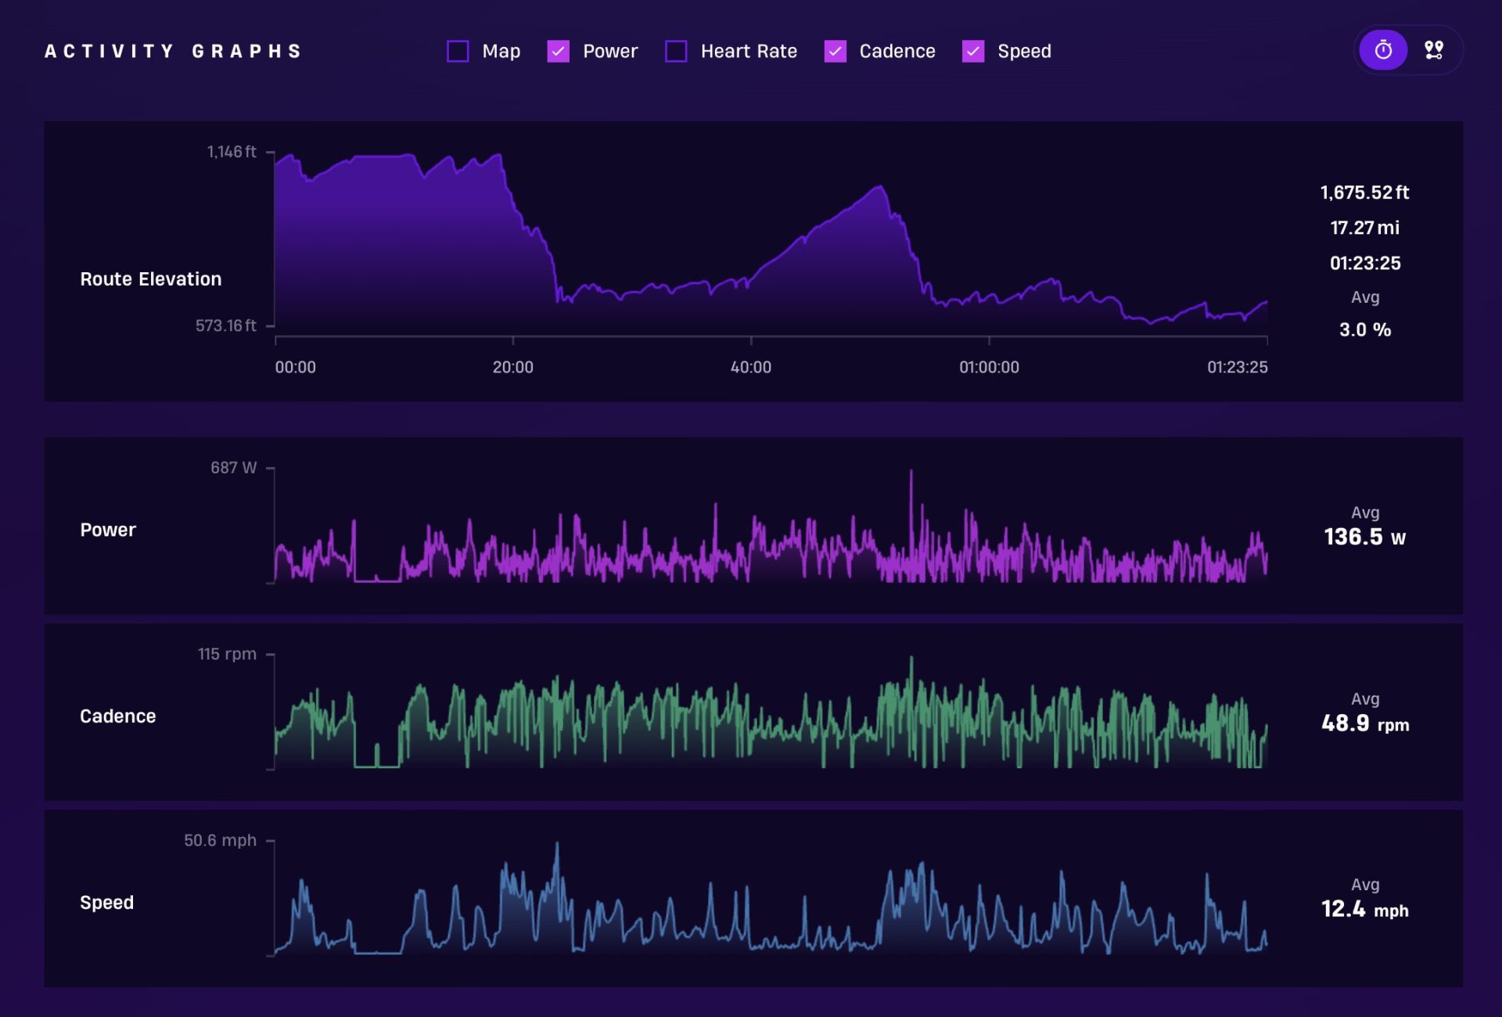Click the 20:00 time axis marker

pyautogui.click(x=513, y=367)
